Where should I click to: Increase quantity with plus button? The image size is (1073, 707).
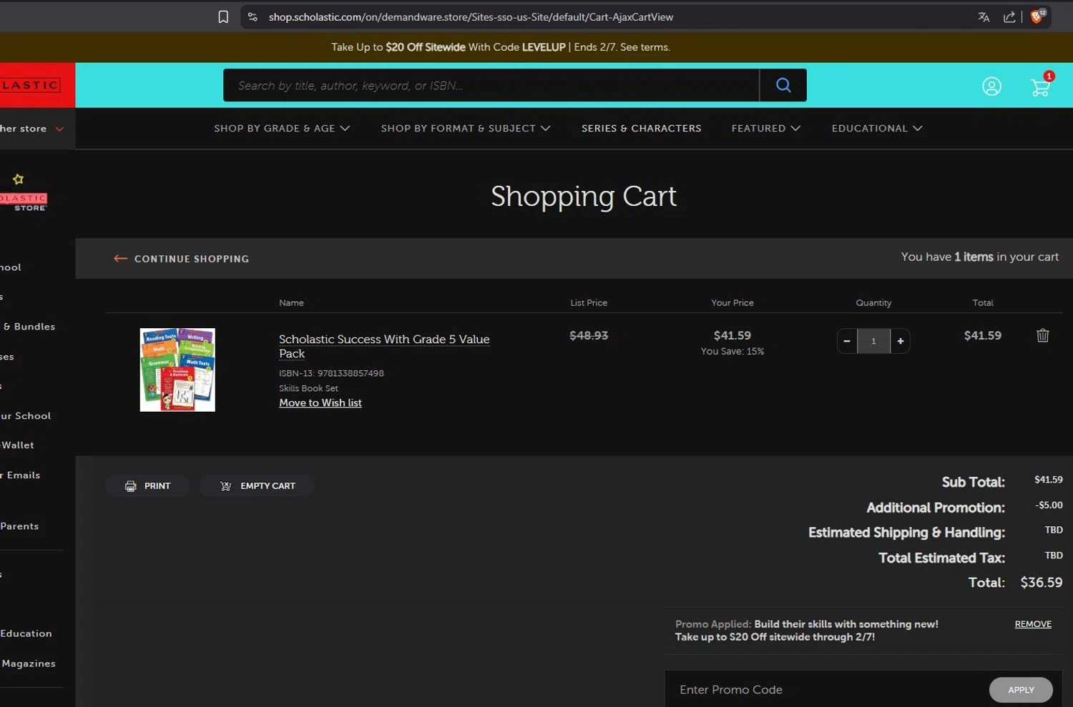[x=901, y=341]
